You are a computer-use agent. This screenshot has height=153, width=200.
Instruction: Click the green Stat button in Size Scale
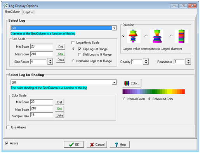click(x=61, y=54)
